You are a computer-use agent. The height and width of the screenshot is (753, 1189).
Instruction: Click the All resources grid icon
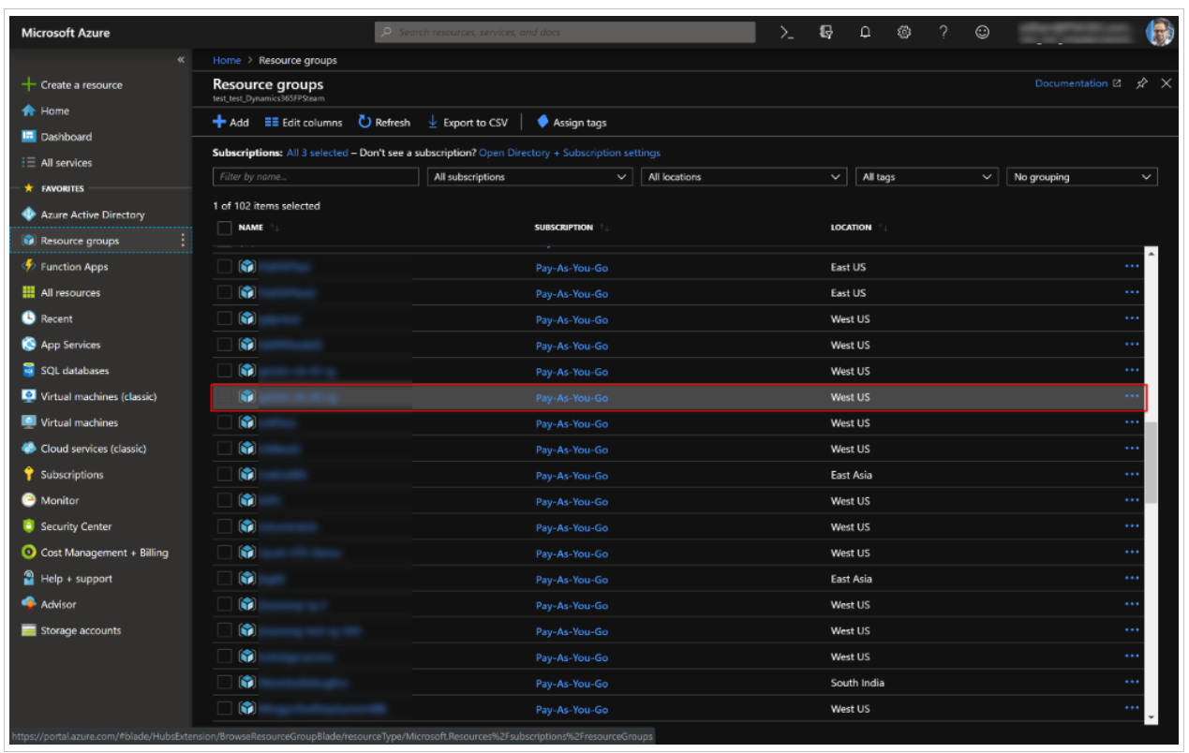(x=28, y=292)
